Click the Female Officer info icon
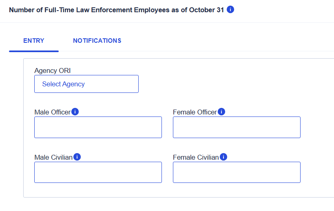This screenshot has height=211, width=334. pos(221,112)
